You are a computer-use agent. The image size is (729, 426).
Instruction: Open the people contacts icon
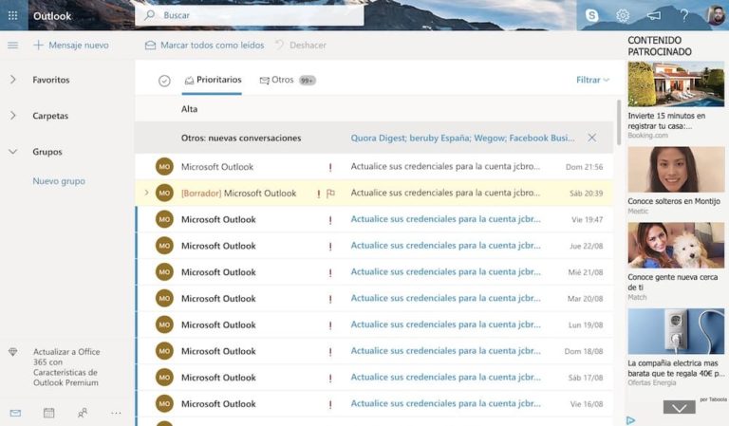(83, 413)
